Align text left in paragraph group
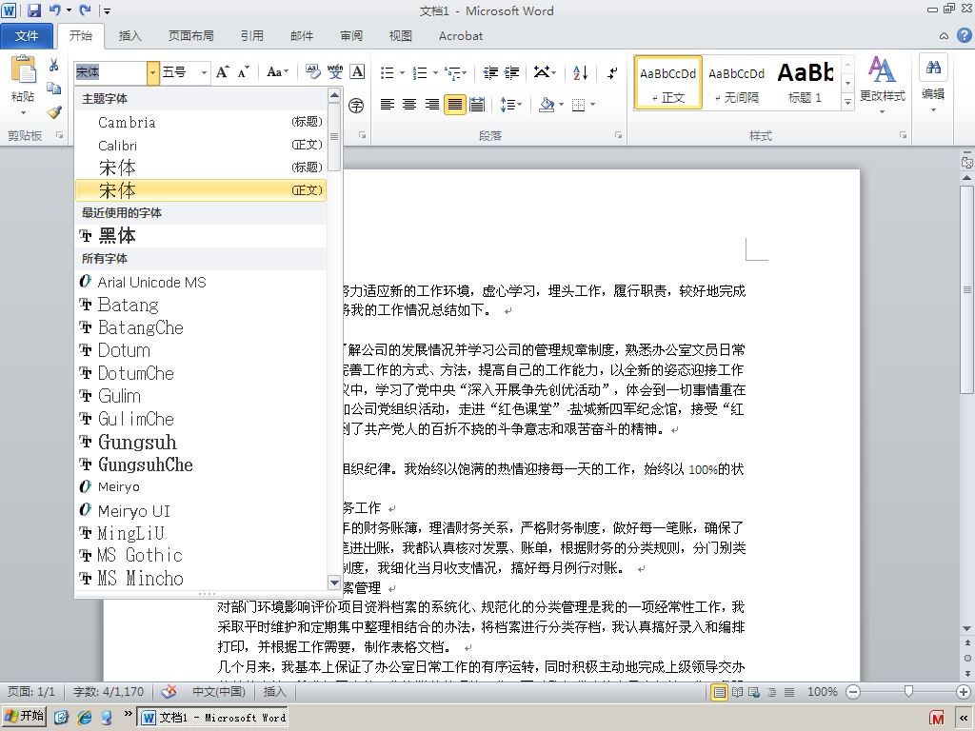975x731 pixels. (388, 105)
